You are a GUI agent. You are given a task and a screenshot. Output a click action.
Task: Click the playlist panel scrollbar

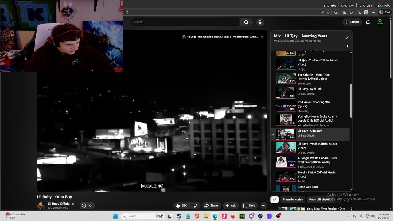pyautogui.click(x=351, y=101)
